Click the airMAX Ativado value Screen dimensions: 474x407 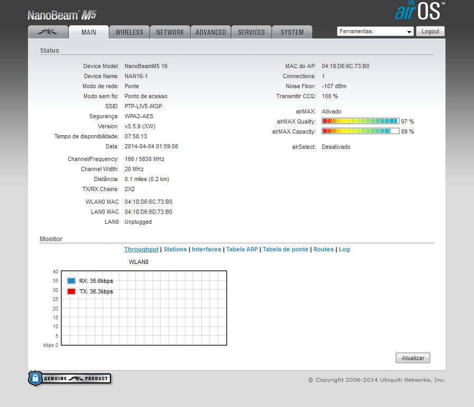click(x=331, y=111)
